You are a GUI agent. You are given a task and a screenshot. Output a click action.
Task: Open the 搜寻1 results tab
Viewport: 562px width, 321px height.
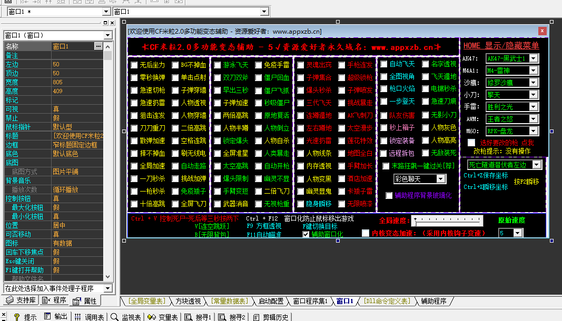[198, 317]
